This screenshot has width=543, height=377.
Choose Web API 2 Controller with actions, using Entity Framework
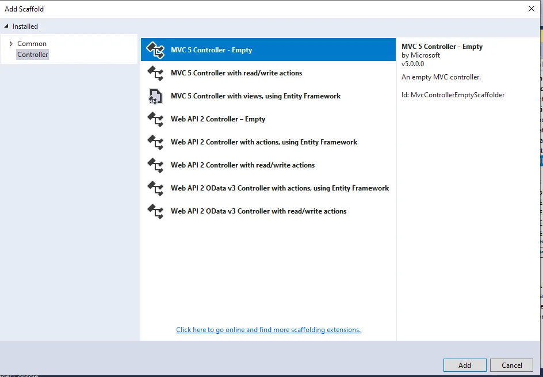coord(264,142)
